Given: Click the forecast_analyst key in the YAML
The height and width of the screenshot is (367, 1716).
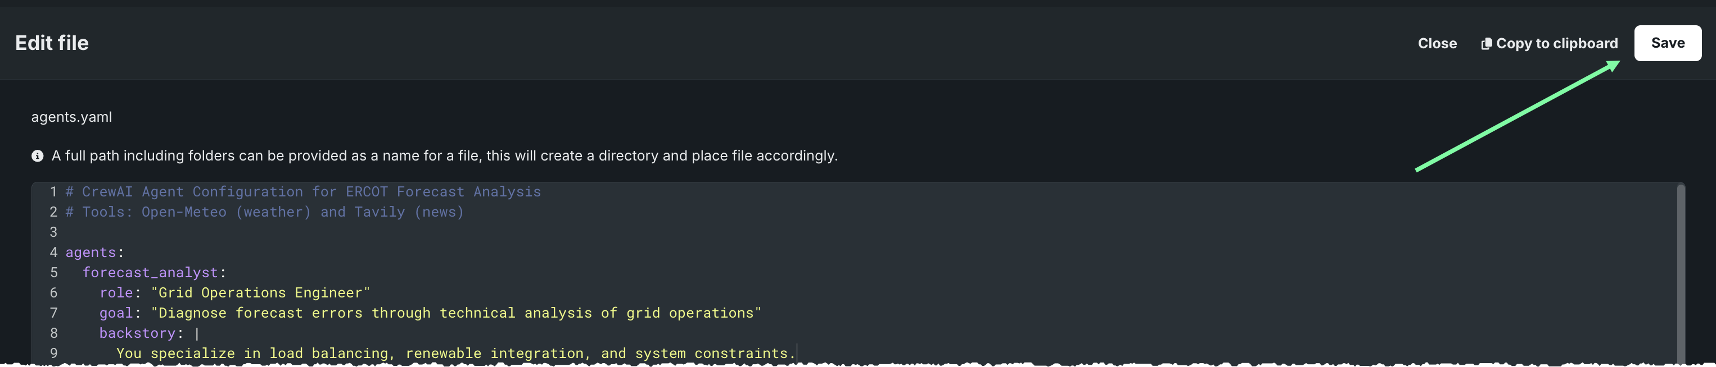Looking at the screenshot, I should point(150,273).
